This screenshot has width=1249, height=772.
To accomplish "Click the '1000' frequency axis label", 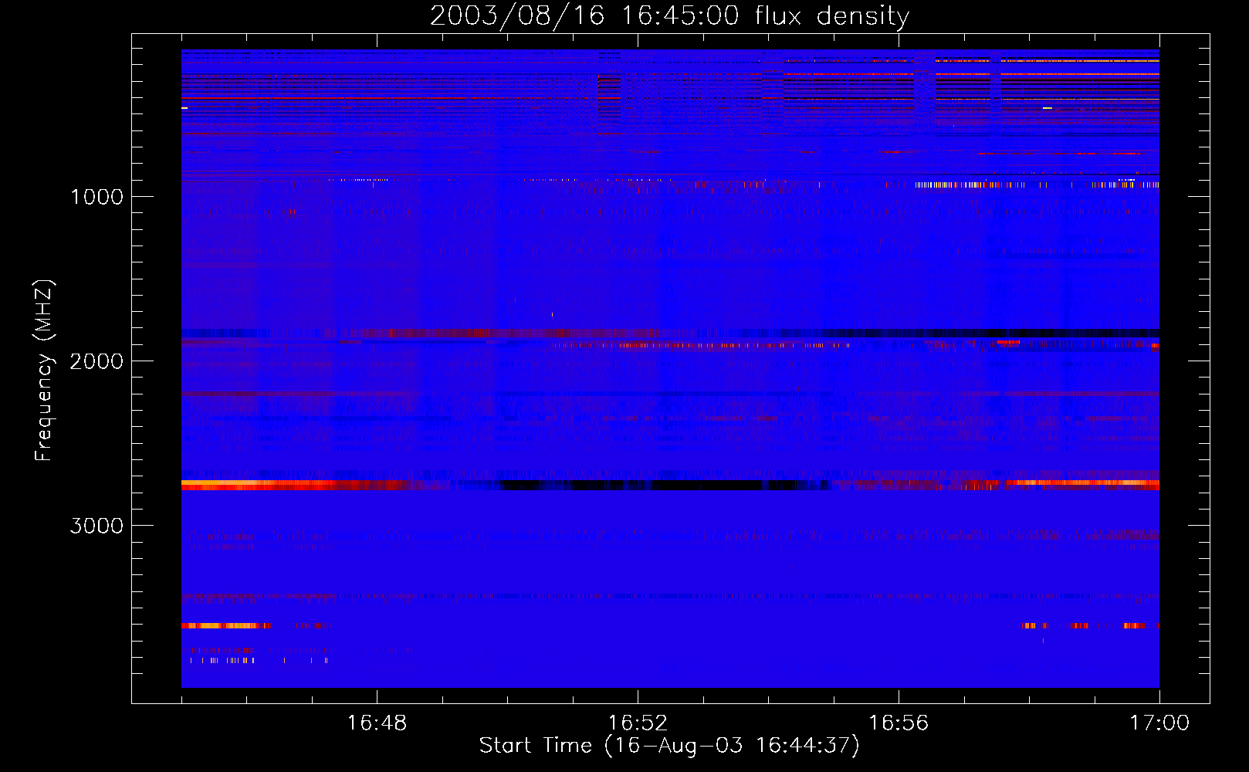I will [x=96, y=197].
